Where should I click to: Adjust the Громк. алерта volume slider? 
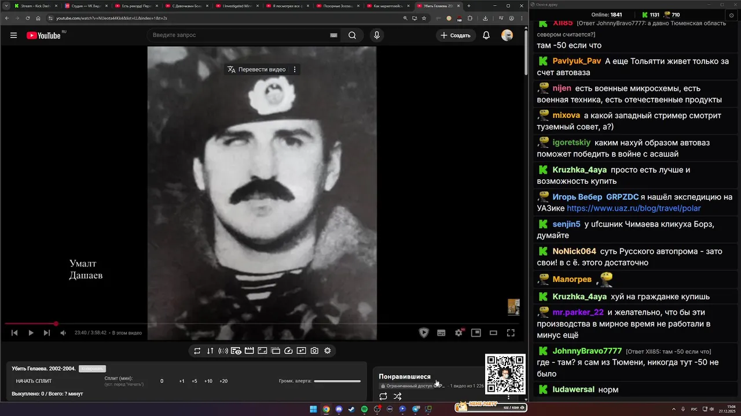pos(337,381)
